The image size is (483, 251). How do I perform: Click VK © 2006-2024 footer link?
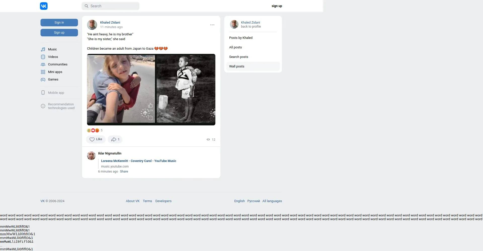pos(52,201)
